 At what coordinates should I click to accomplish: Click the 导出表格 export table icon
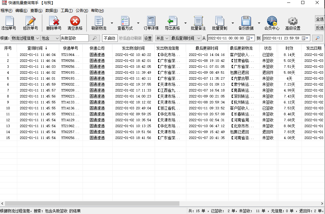point(172,21)
